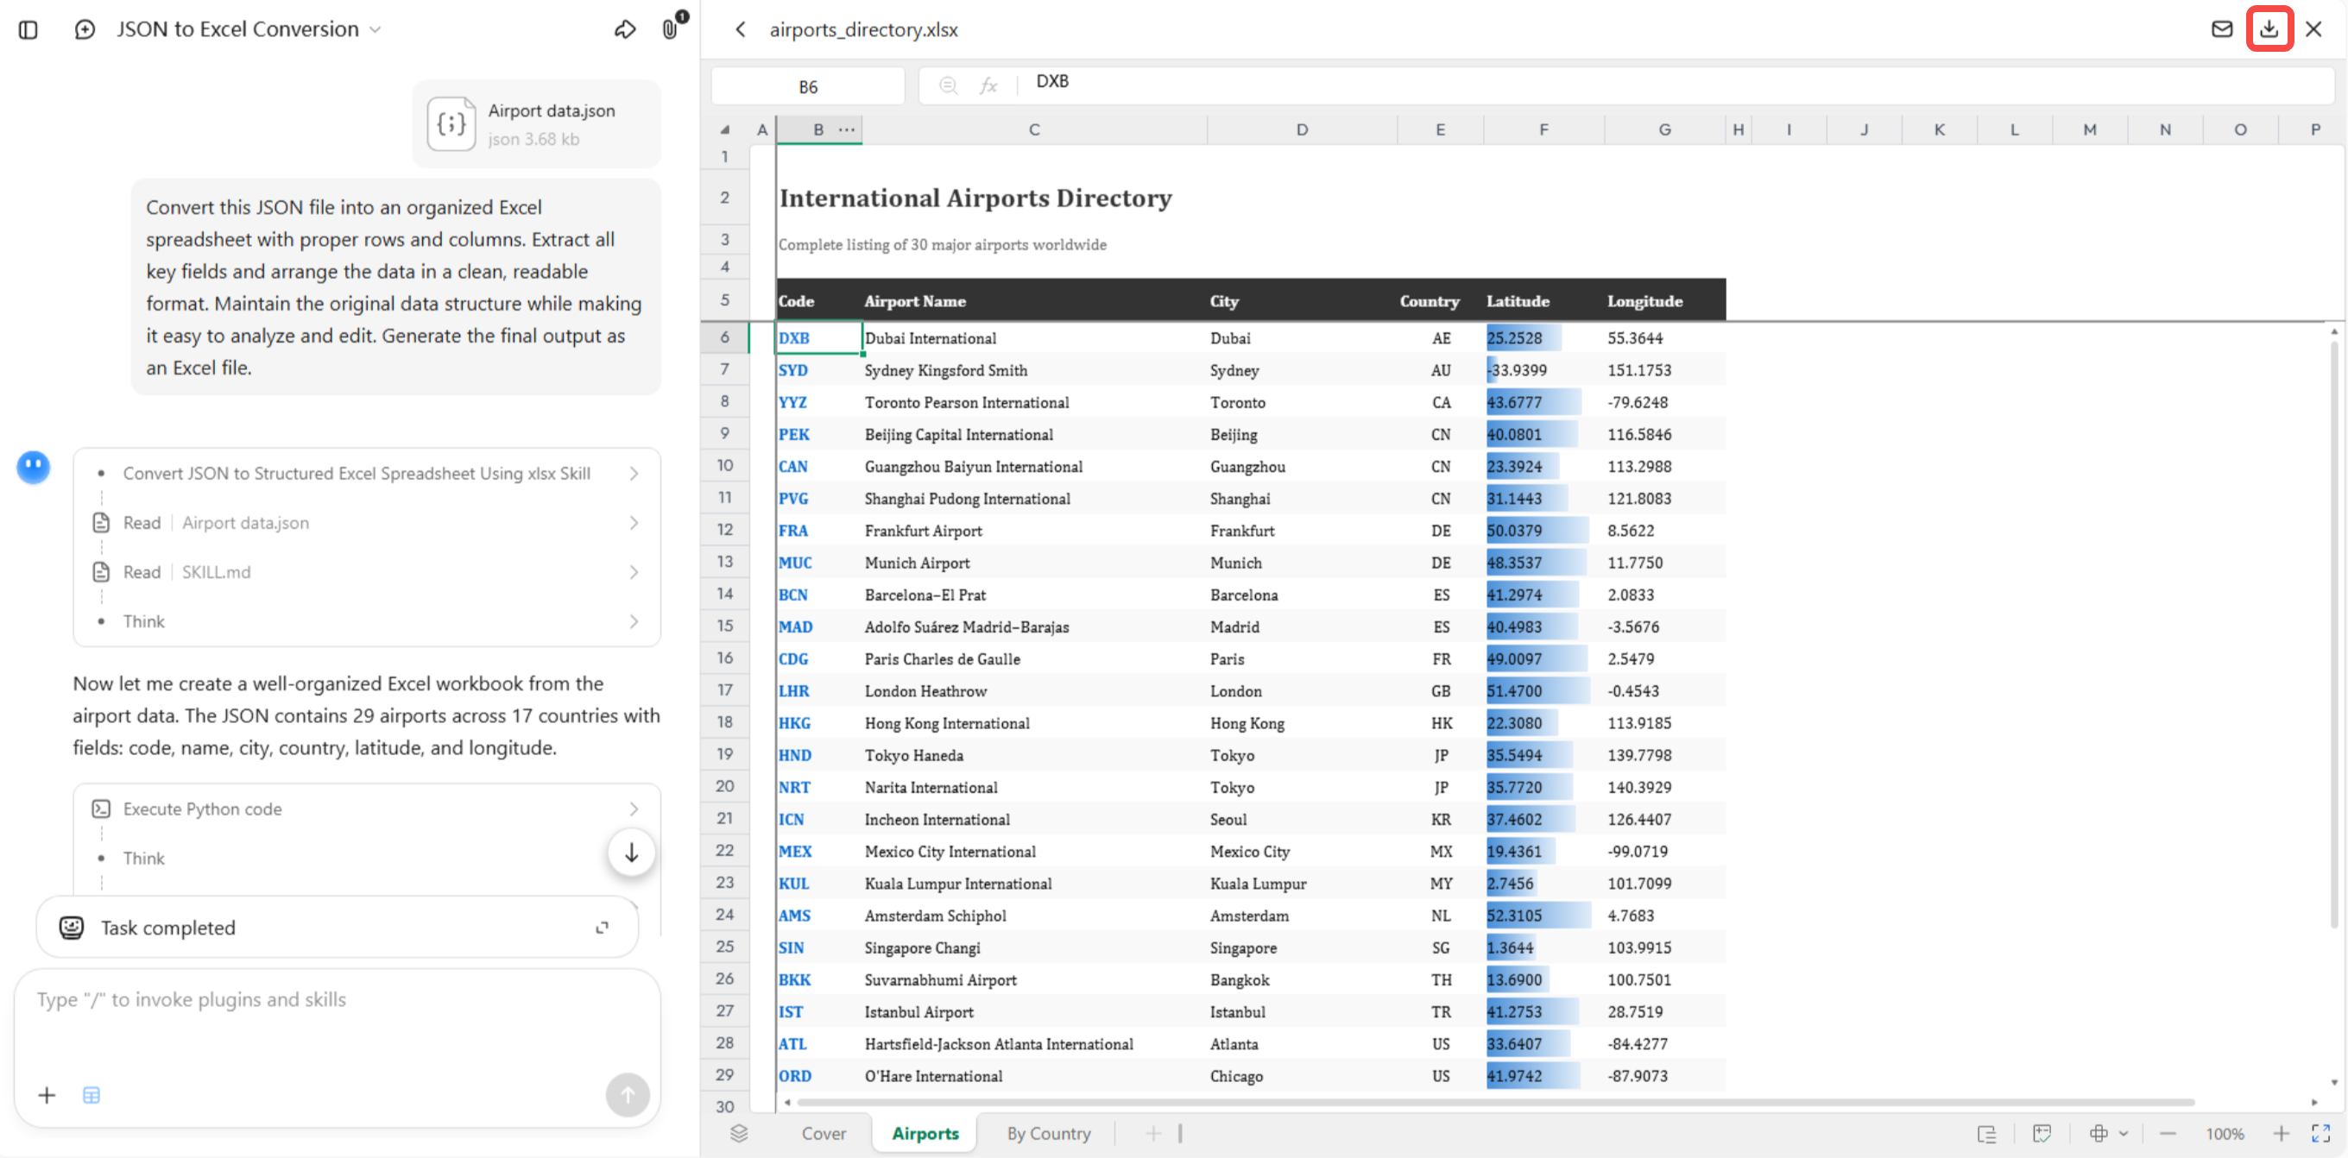Click the horizontal scrollbar of the sheet
Viewport: 2348px width, 1158px height.
click(1495, 1103)
